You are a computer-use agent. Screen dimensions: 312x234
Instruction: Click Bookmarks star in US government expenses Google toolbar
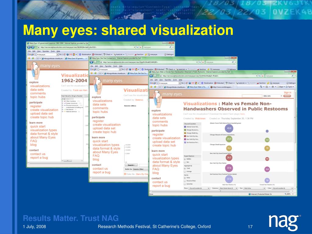click(80, 54)
